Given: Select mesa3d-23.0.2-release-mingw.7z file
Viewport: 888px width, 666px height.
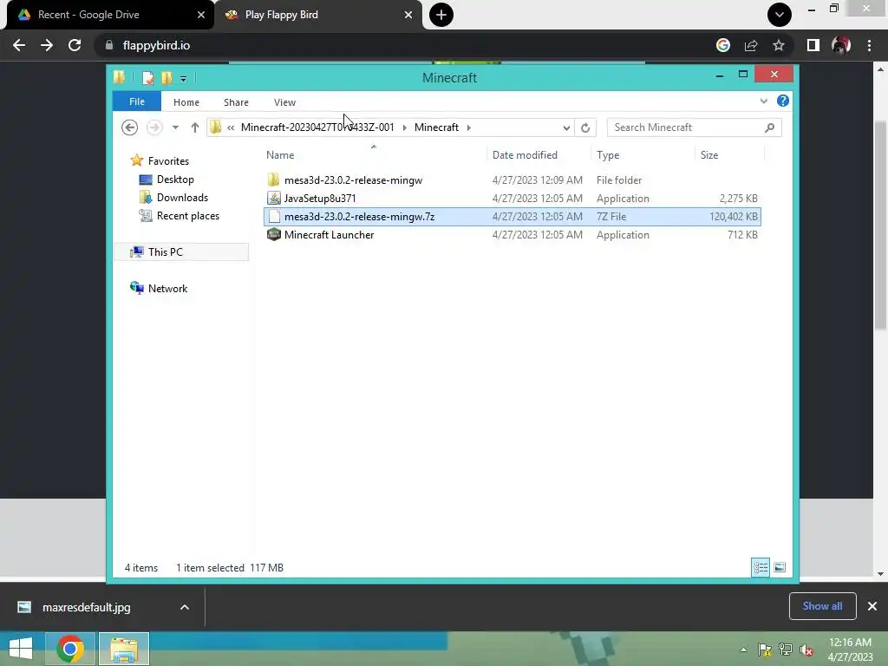Looking at the screenshot, I should [359, 216].
